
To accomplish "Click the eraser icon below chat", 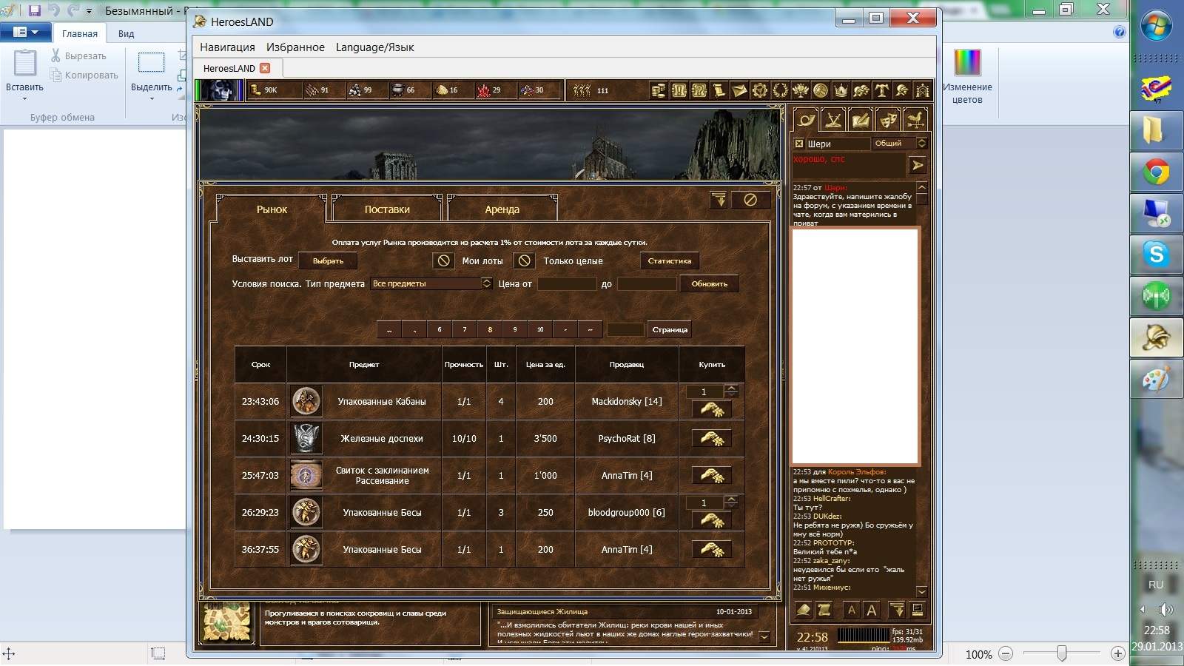I will pos(803,610).
